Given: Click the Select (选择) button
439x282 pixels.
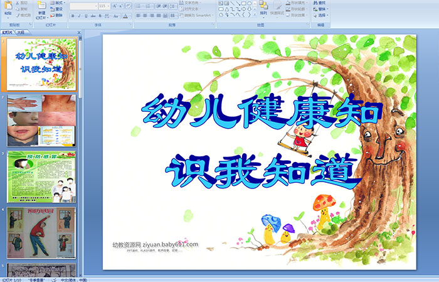Looking at the screenshot, I should pyautogui.click(x=320, y=15).
